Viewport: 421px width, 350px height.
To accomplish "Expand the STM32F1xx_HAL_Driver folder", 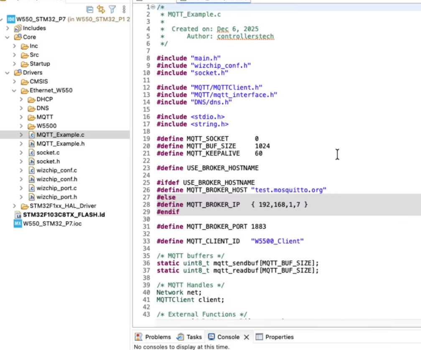I will click(x=15, y=206).
